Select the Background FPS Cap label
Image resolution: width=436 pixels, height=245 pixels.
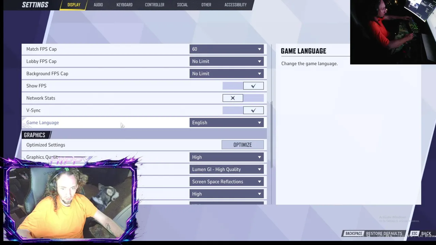[x=47, y=73]
